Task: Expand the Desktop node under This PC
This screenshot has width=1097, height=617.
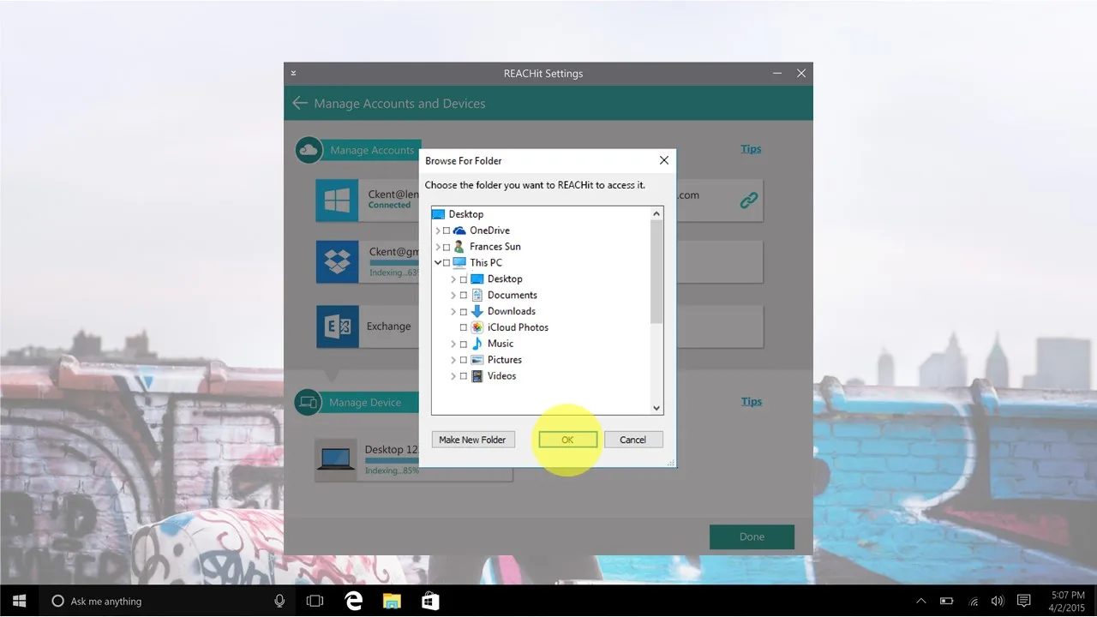Action: (x=453, y=279)
